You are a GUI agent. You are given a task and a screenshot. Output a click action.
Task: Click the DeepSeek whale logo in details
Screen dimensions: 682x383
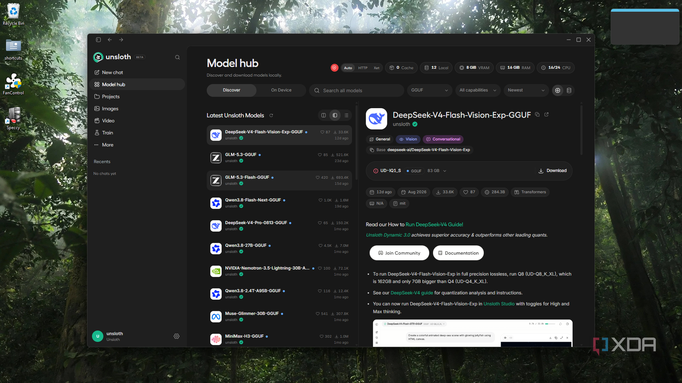pos(376,119)
